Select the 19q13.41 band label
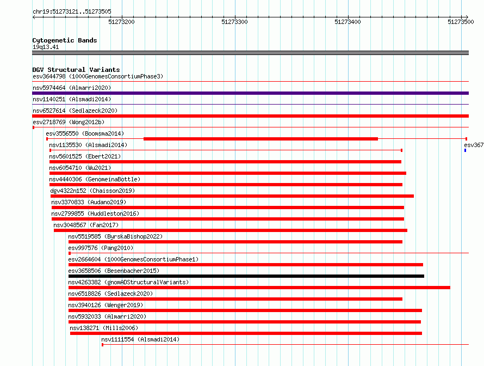The image size is (484, 366). pyautogui.click(x=46, y=47)
